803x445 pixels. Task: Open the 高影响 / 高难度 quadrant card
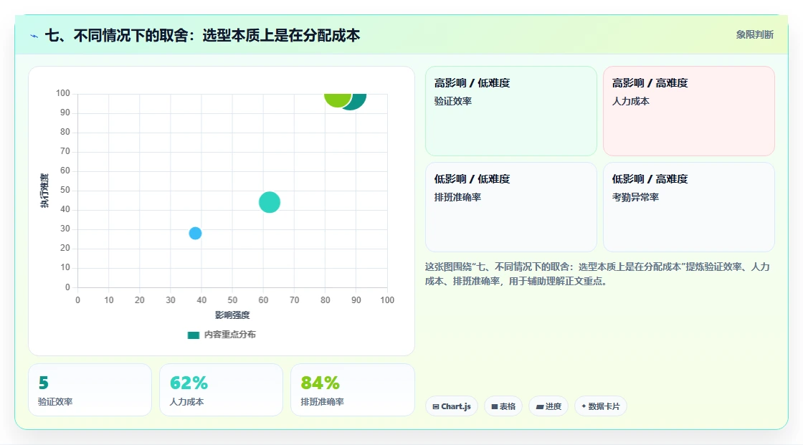click(x=689, y=111)
